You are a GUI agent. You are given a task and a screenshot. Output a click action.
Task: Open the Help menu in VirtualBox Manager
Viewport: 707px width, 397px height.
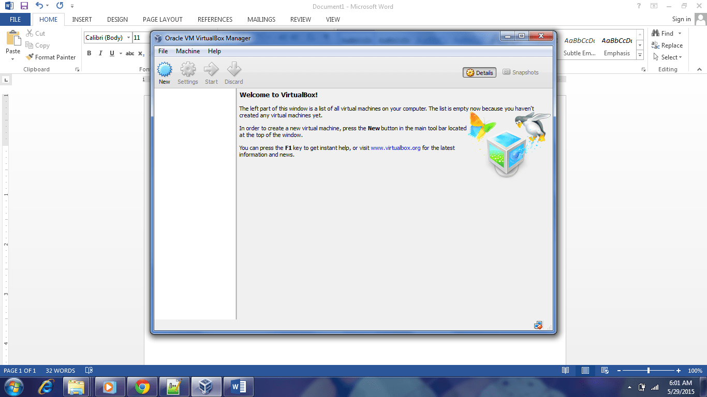click(x=214, y=51)
